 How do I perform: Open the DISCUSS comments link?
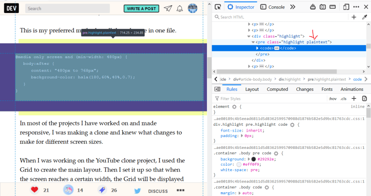158,191
